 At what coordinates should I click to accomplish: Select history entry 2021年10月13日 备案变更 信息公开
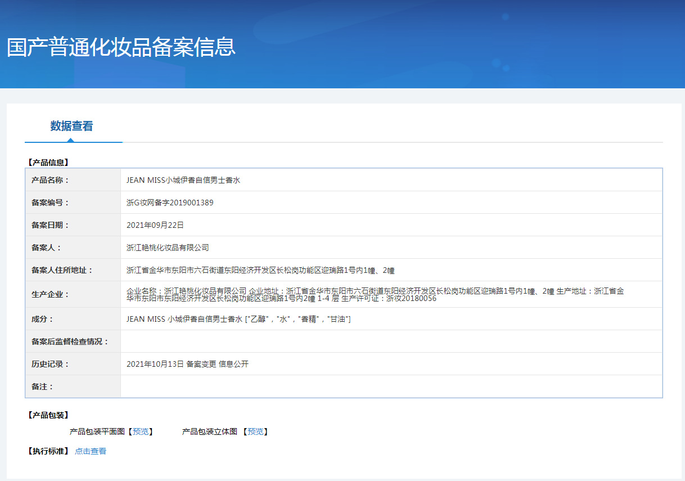pyautogui.click(x=187, y=364)
